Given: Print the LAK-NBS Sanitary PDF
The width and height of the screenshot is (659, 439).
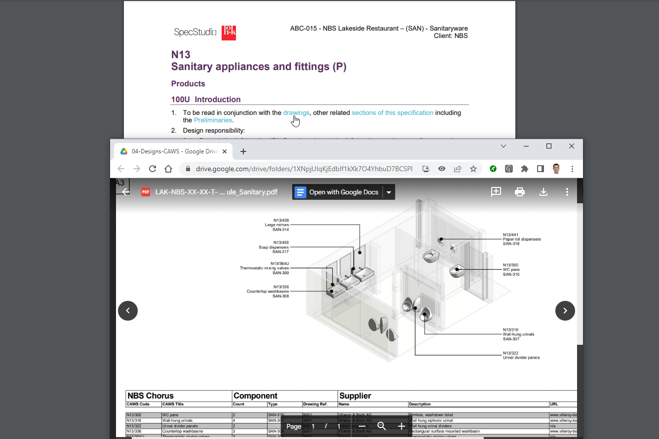Looking at the screenshot, I should coord(519,192).
